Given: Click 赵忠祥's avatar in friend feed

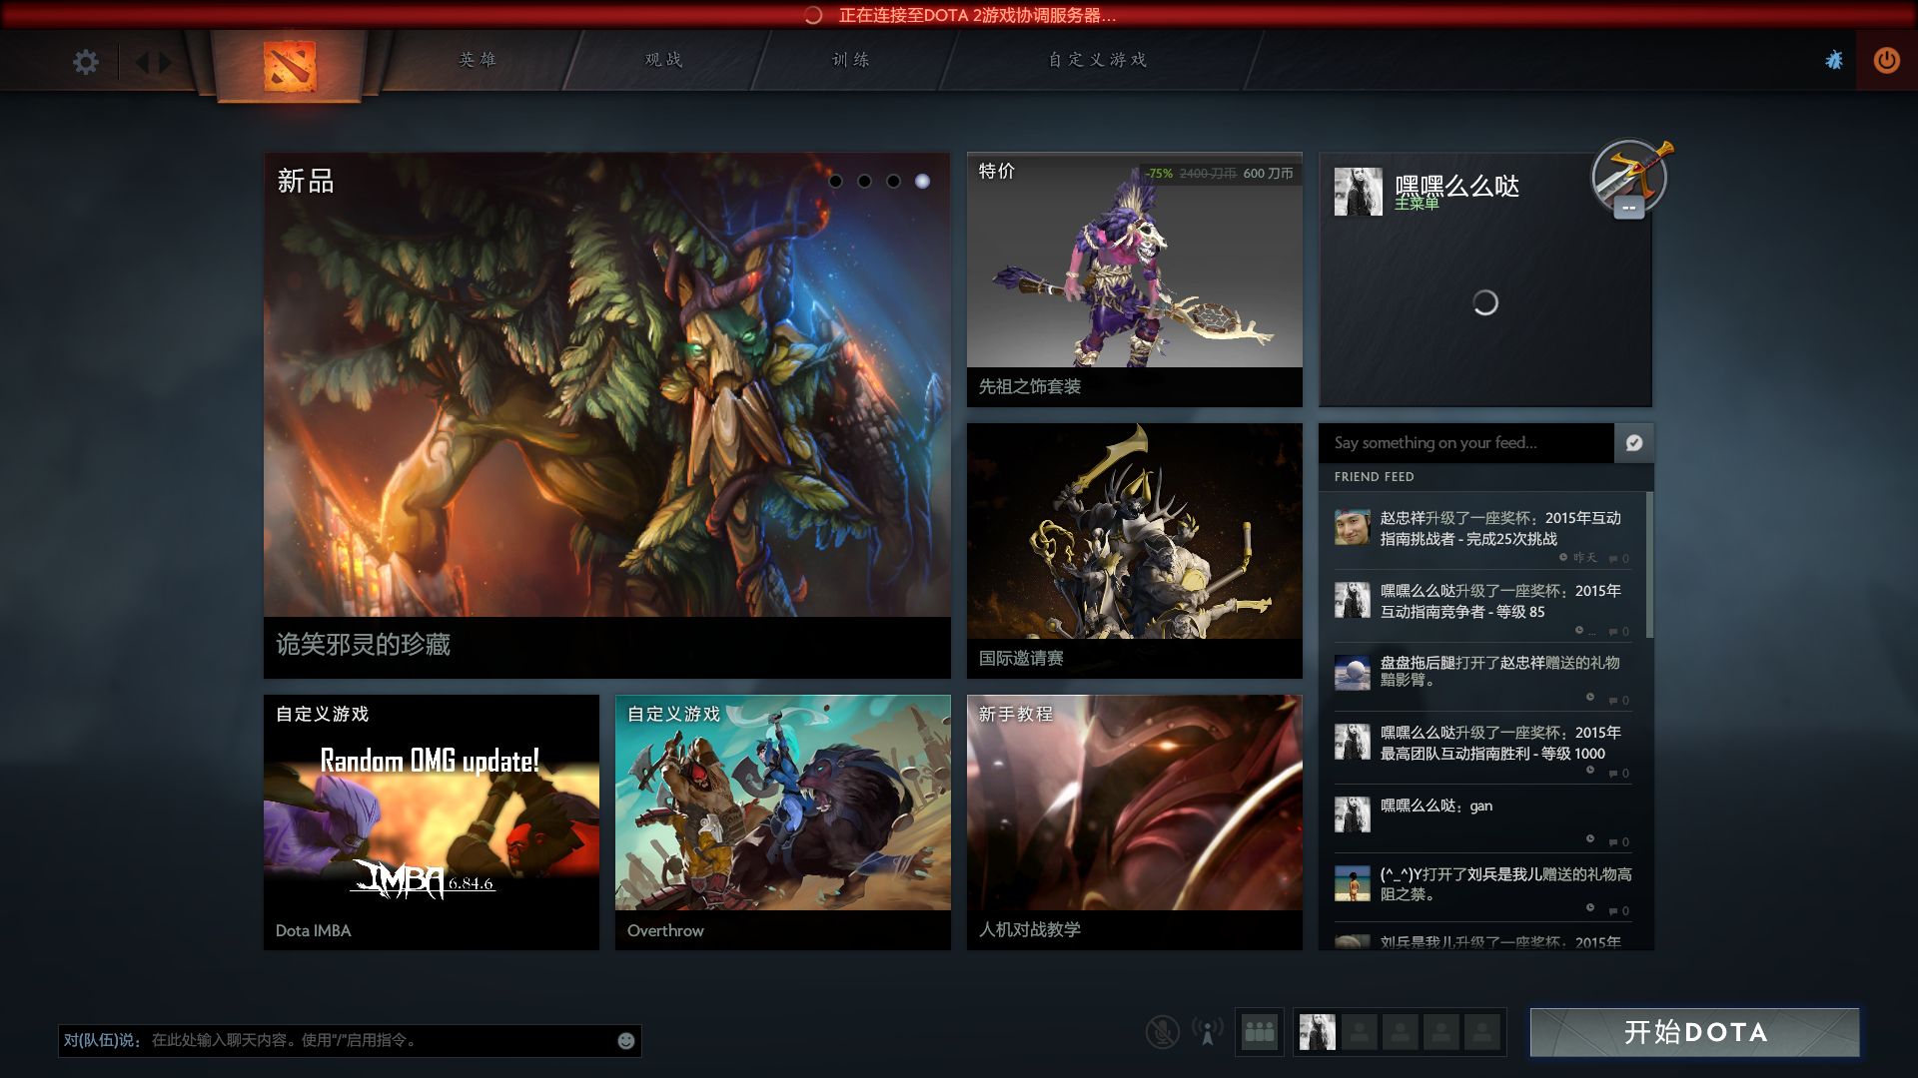Looking at the screenshot, I should pos(1353,526).
